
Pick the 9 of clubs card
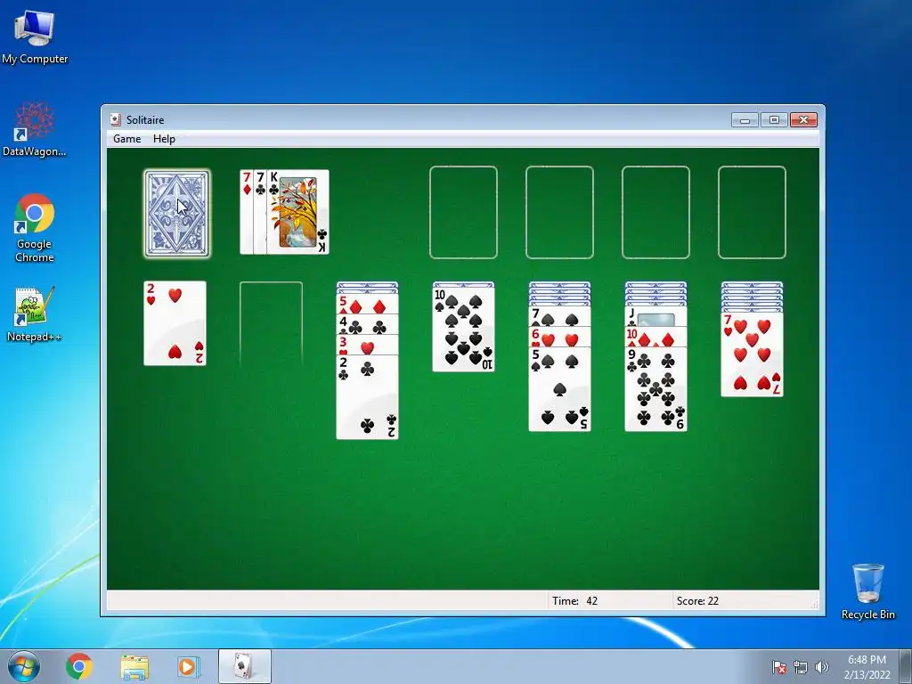(x=655, y=389)
